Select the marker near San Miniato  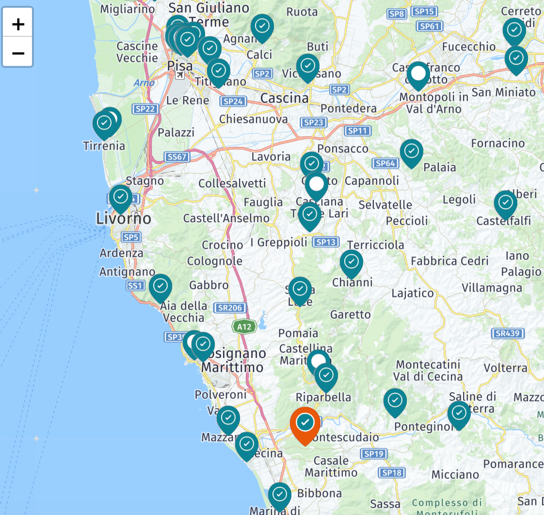(516, 59)
